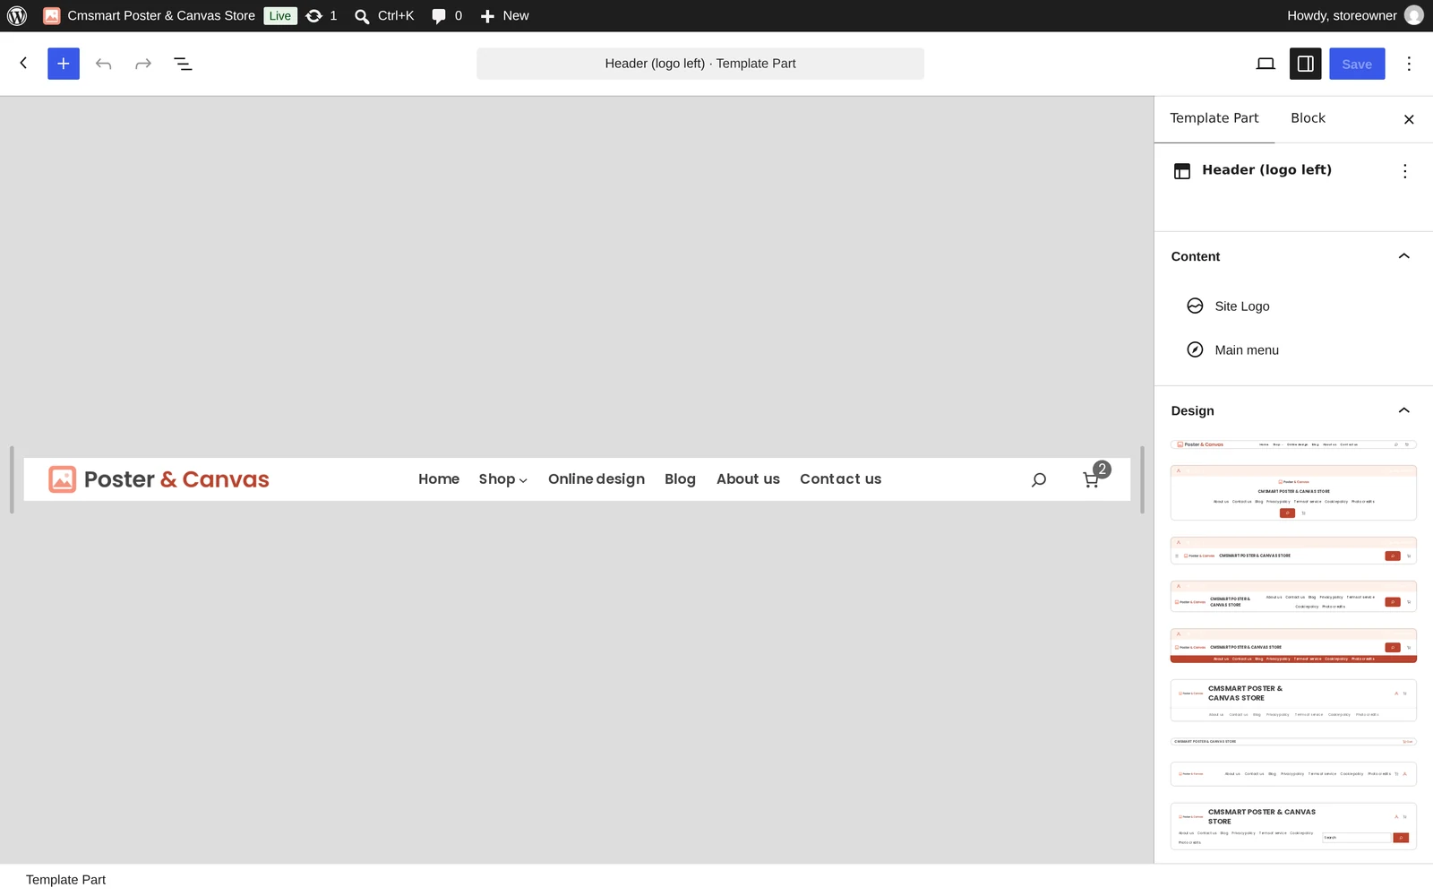
Task: Open editor Options three-dot menu
Action: (1409, 64)
